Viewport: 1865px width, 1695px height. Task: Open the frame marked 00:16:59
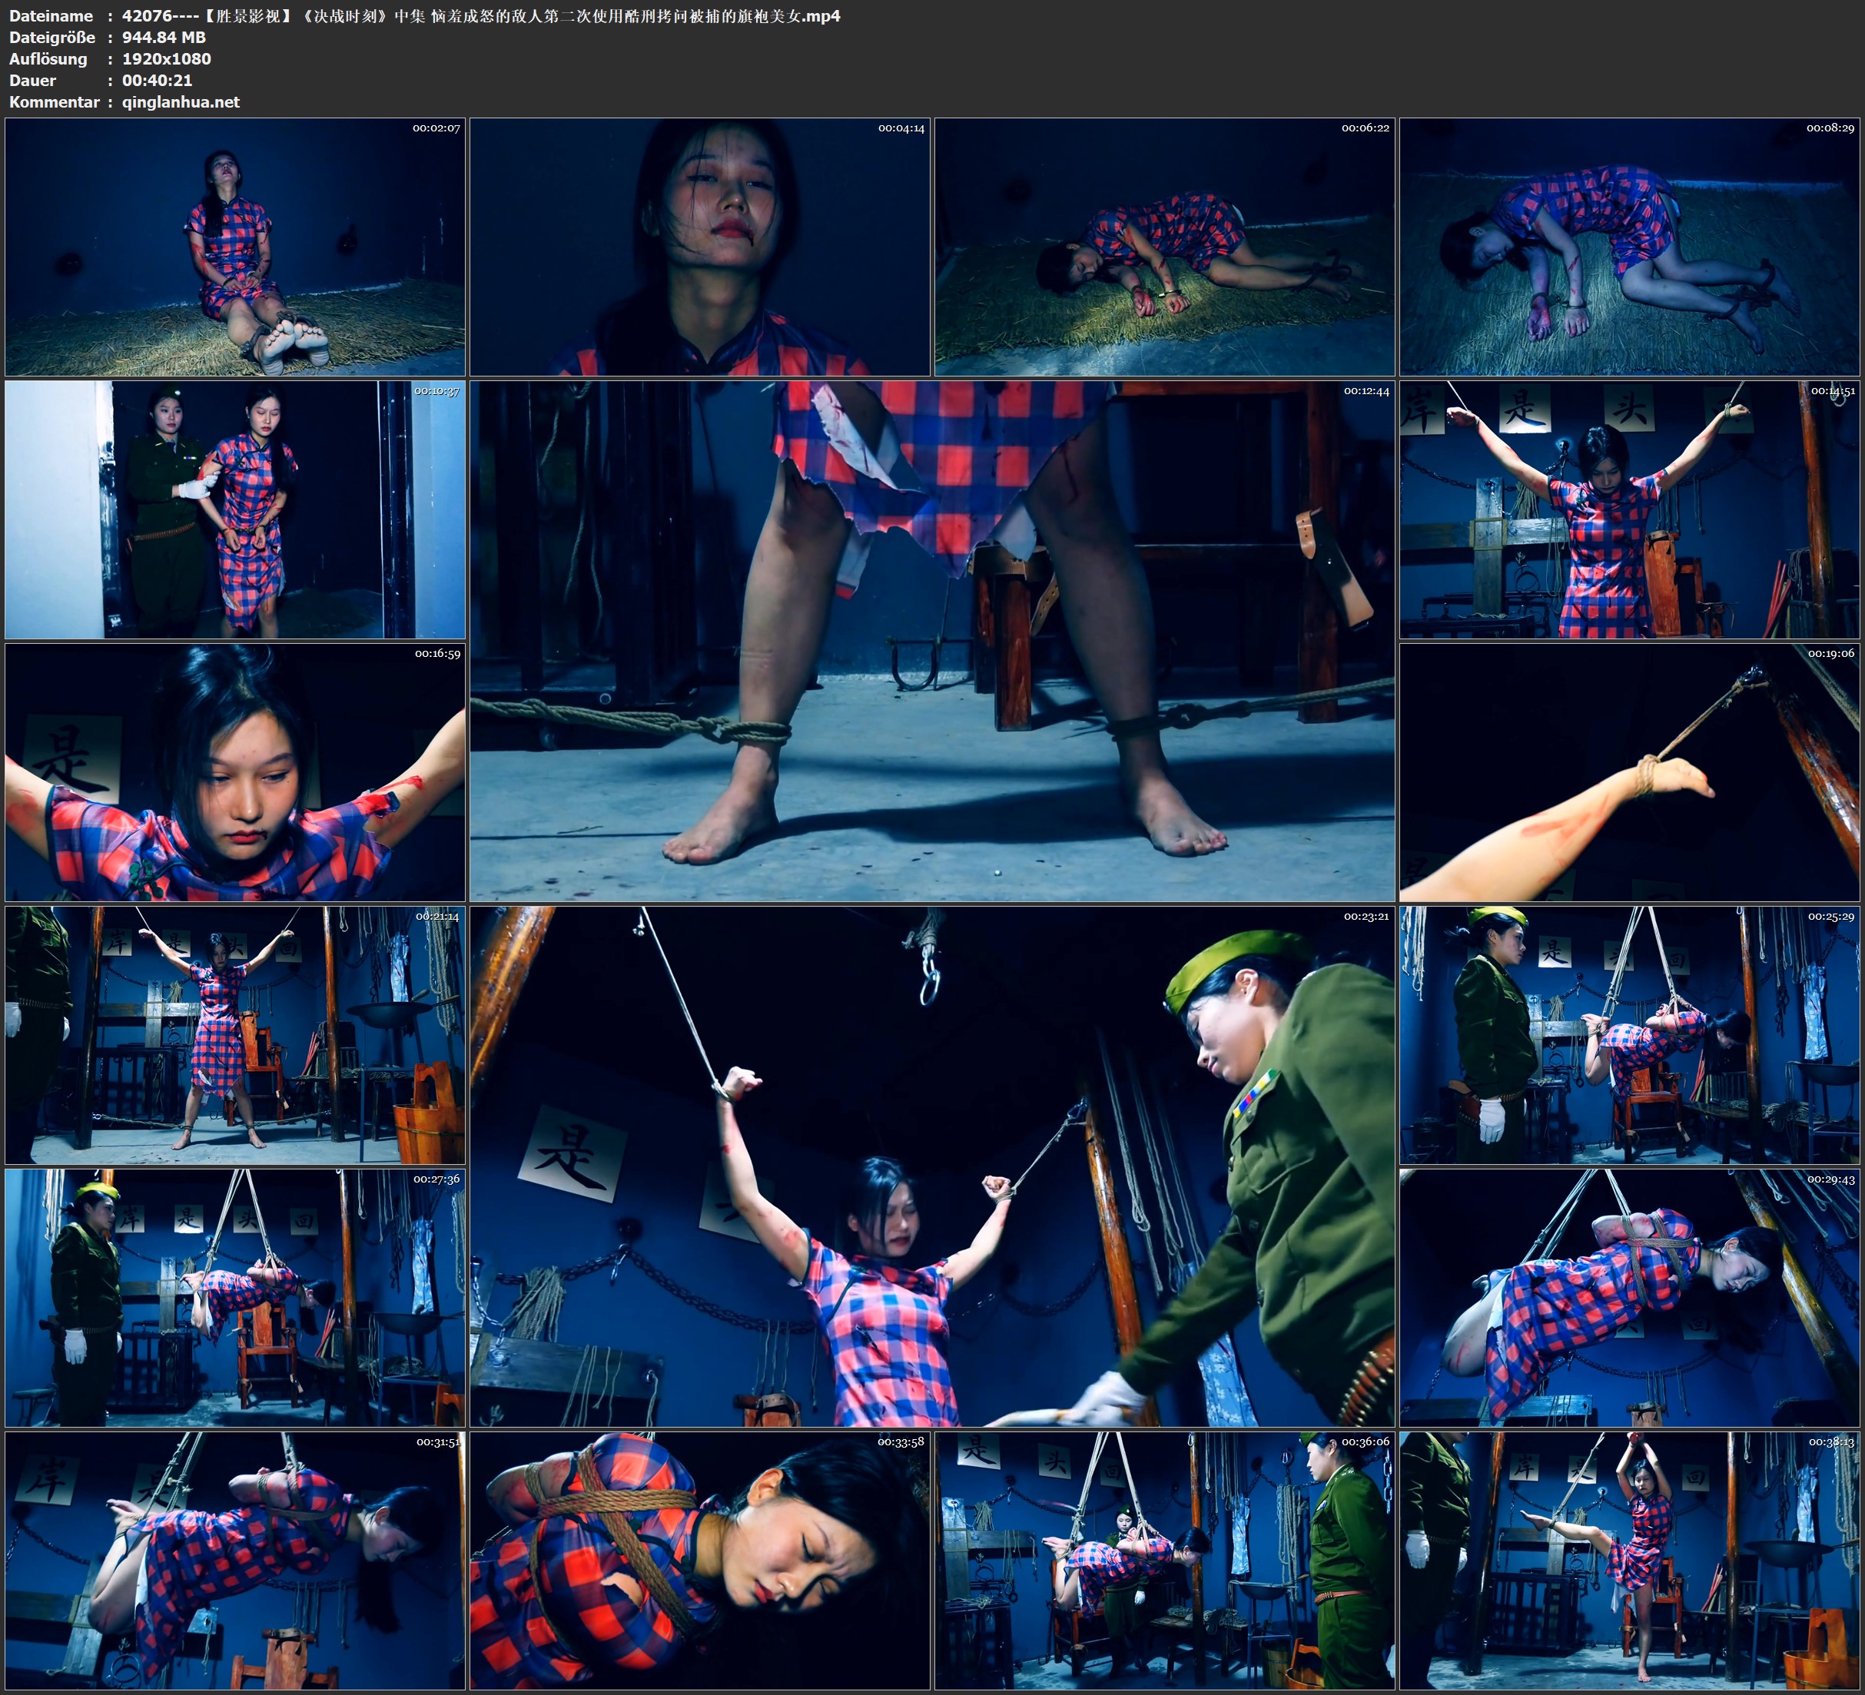235,772
